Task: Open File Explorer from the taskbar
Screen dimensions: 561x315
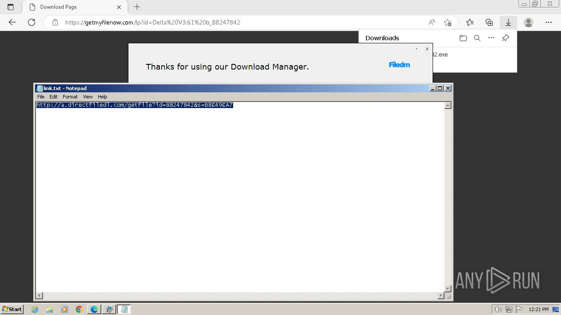Action: (x=50, y=309)
